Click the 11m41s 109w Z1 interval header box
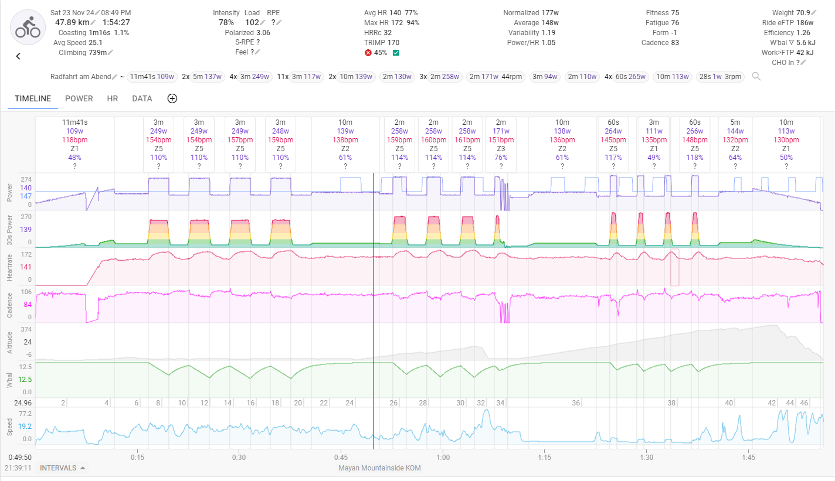The image size is (835, 481). tap(74, 144)
